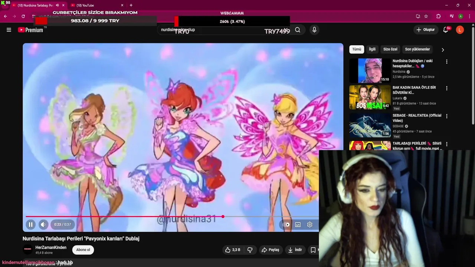Open browser profile avatar A
The width and height of the screenshot is (475, 267).
tap(461, 16)
